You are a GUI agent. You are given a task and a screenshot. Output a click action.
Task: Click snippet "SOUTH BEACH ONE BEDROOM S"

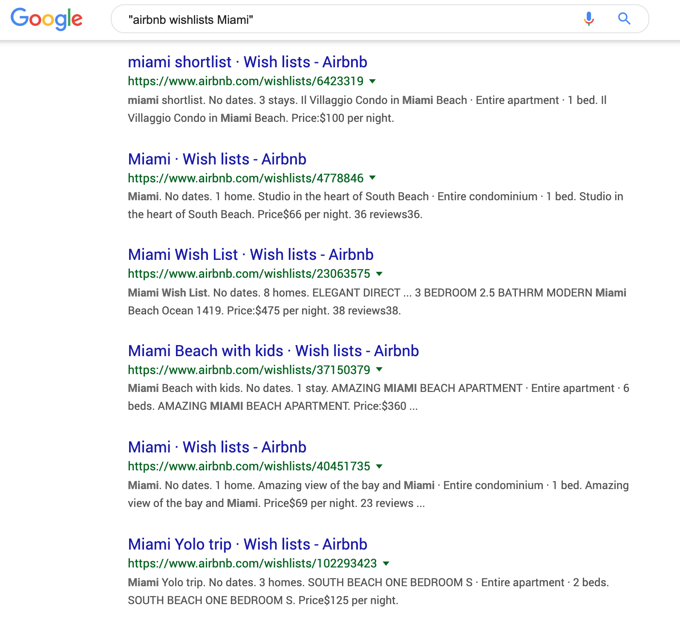(390, 582)
